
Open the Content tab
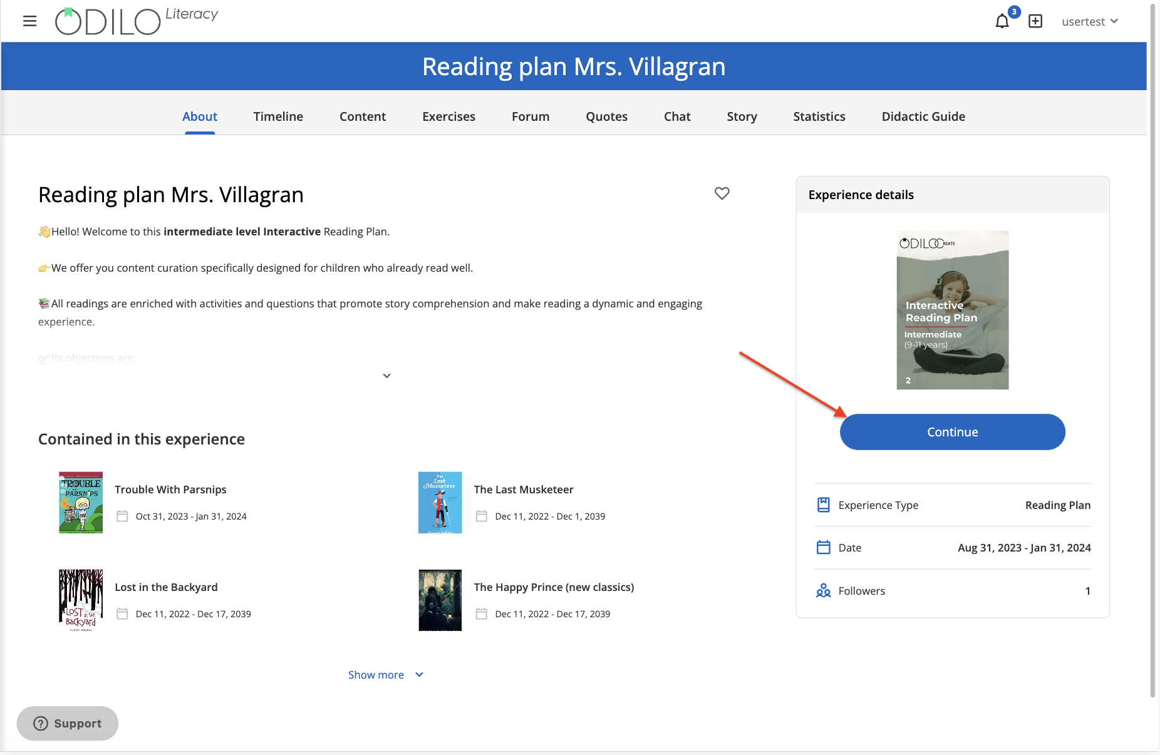(363, 116)
